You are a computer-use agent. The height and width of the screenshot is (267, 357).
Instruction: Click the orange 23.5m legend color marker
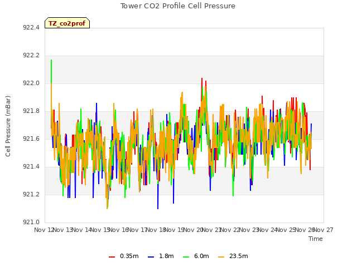point(221,257)
